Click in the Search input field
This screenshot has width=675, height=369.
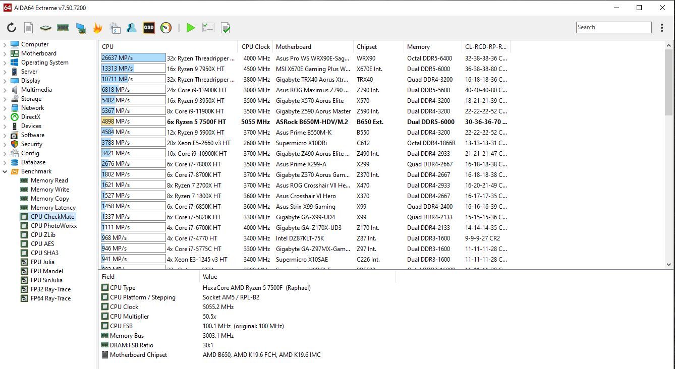click(613, 28)
